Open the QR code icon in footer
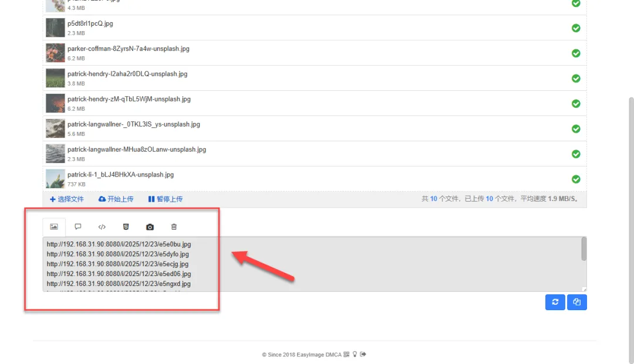The width and height of the screenshot is (634, 364). pyautogui.click(x=346, y=355)
